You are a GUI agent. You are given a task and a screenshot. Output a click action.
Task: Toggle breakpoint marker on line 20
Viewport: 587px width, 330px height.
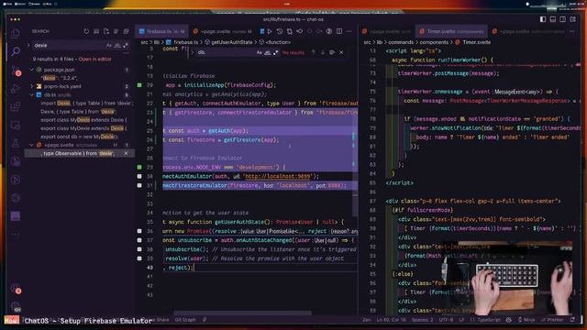[139, 85]
